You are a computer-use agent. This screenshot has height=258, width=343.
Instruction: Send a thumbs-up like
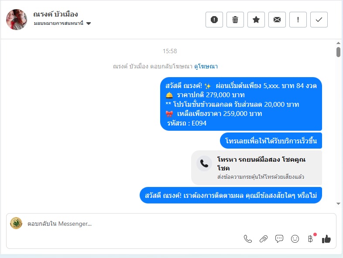pos(326,239)
